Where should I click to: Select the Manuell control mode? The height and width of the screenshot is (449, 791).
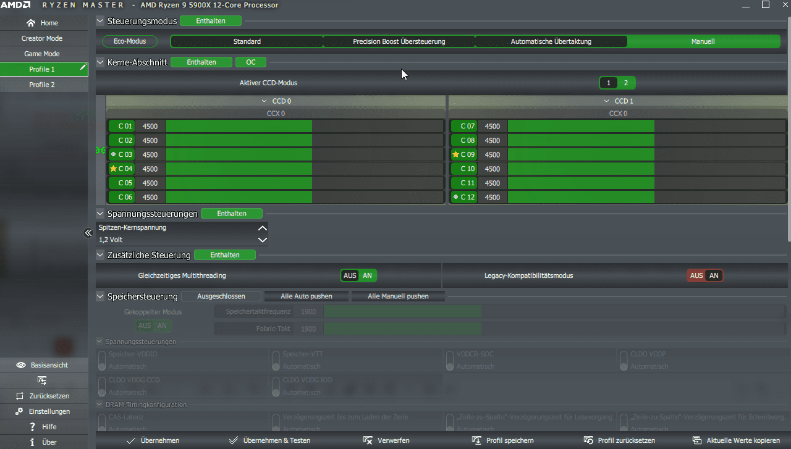(703, 41)
